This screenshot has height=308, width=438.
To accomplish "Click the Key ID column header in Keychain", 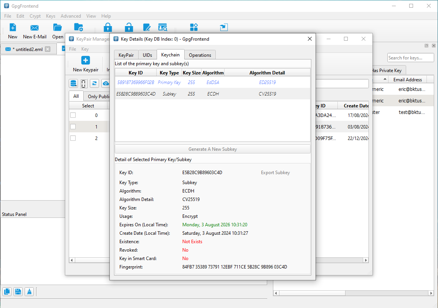I will 136,72.
